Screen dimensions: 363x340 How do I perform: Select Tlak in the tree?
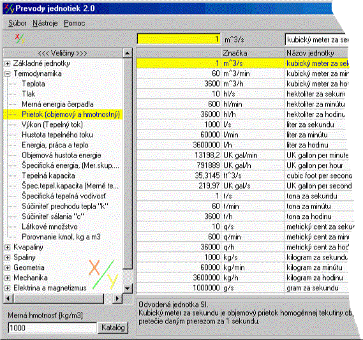pos(29,94)
